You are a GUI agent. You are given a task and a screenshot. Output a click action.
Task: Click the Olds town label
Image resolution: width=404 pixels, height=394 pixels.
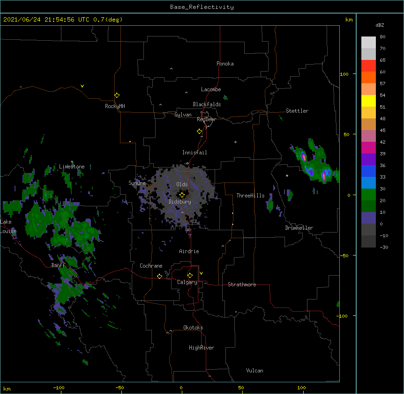pyautogui.click(x=182, y=184)
